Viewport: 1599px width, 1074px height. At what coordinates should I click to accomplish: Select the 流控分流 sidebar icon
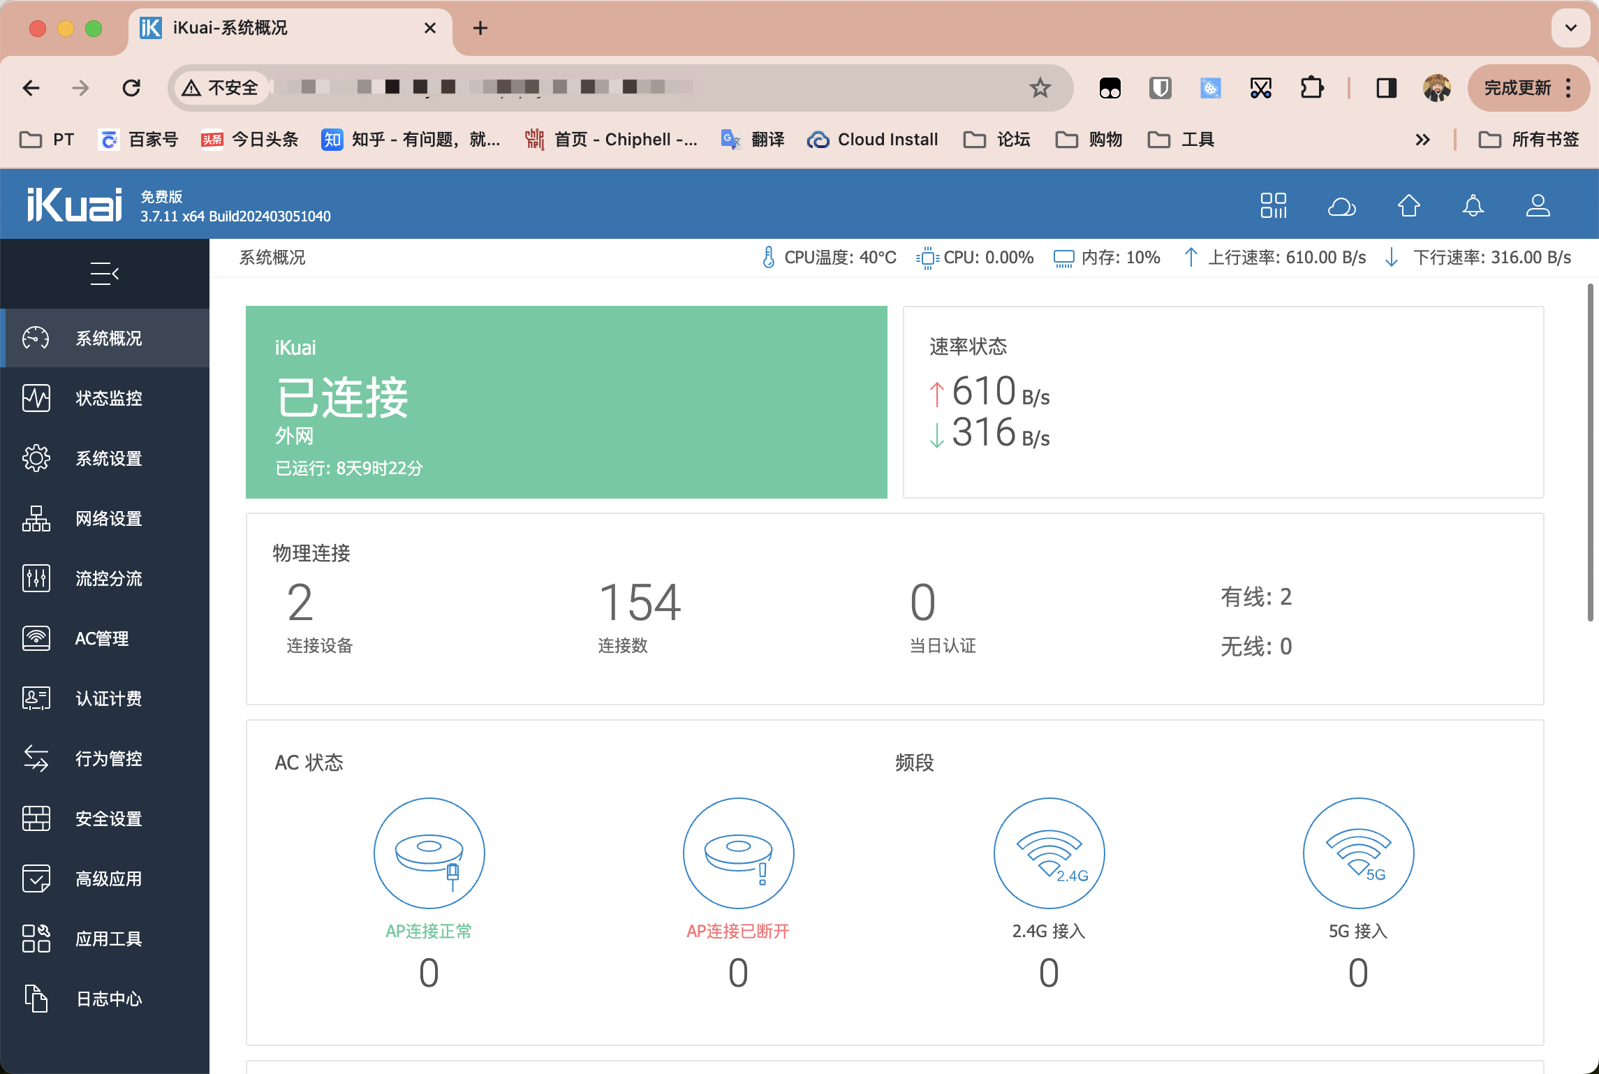[x=36, y=578]
